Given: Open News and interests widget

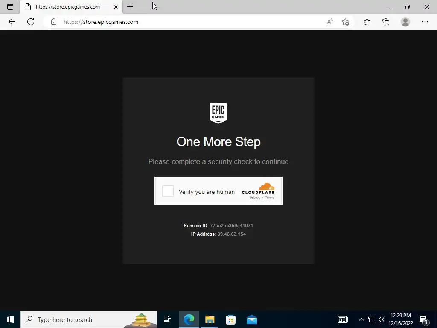Looking at the screenshot, I should [x=343, y=319].
